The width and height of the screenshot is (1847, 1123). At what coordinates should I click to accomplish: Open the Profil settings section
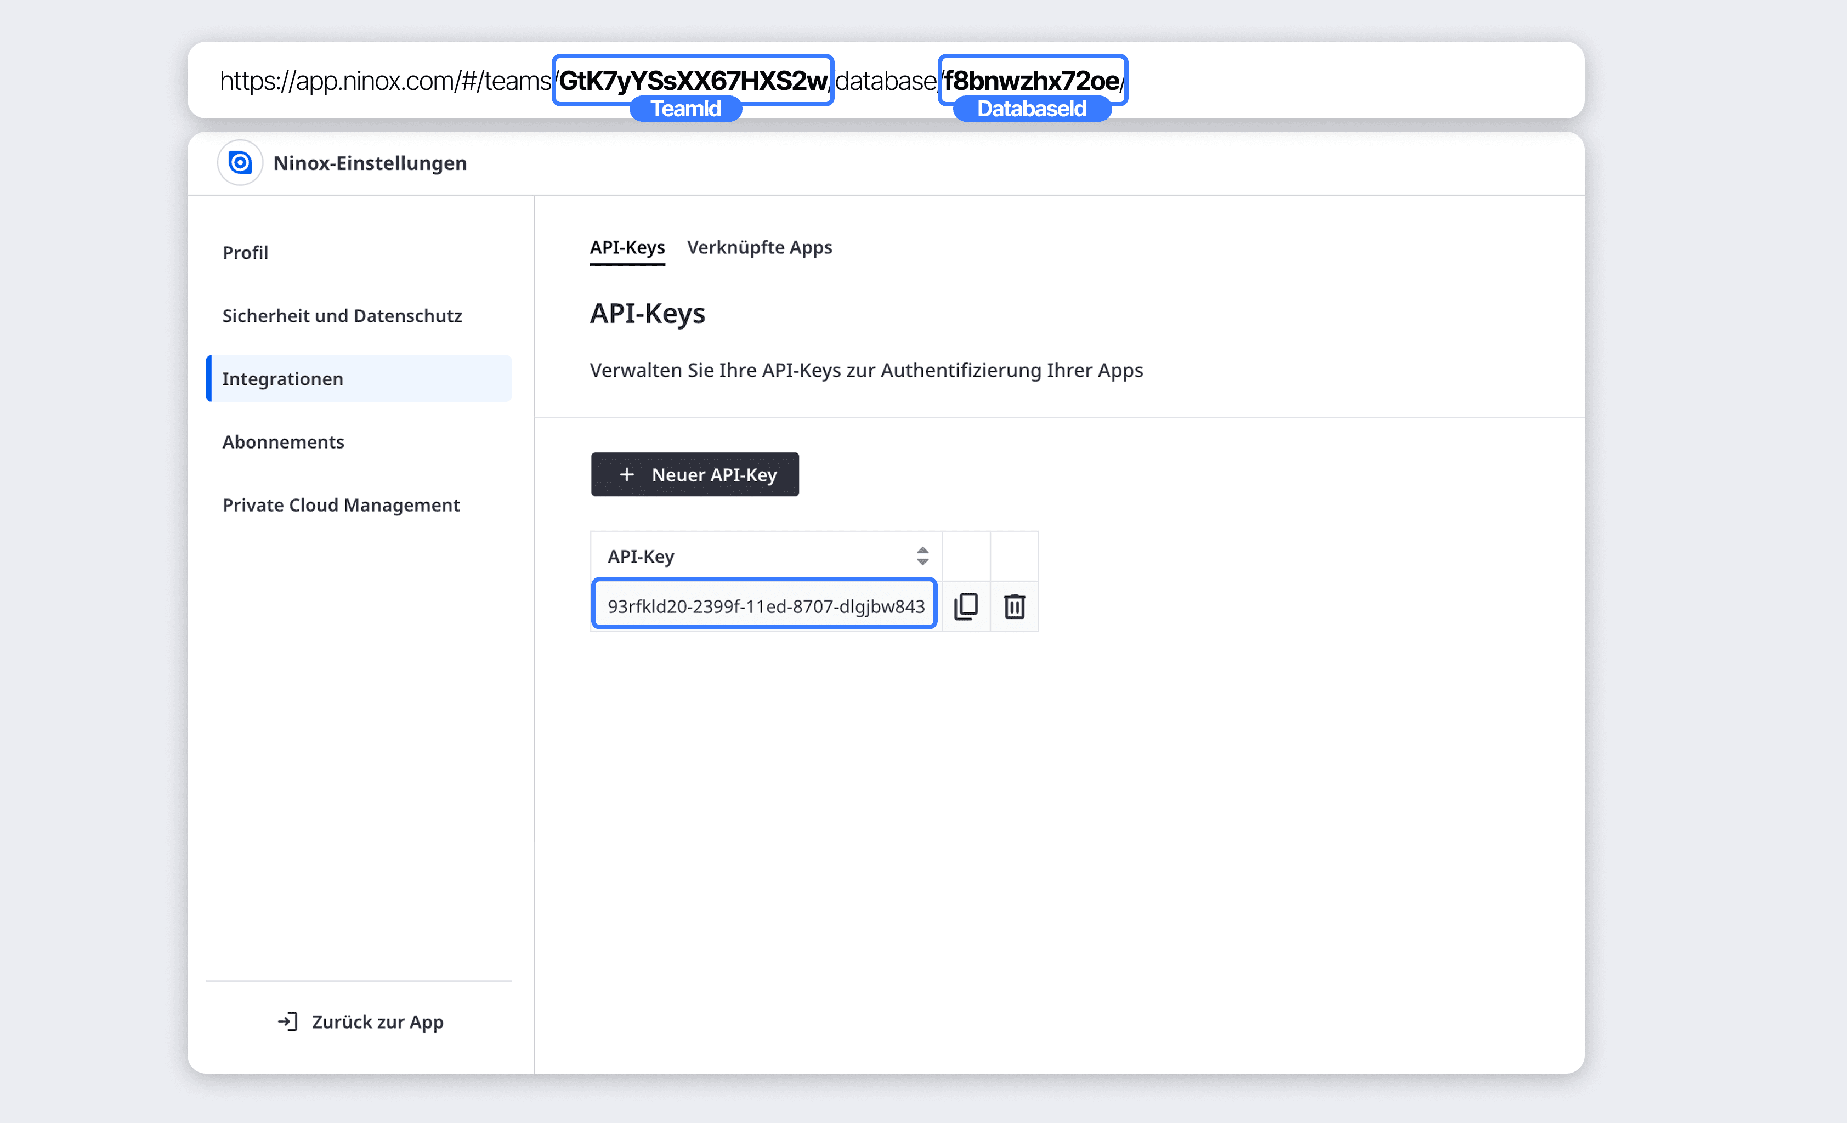tap(245, 253)
